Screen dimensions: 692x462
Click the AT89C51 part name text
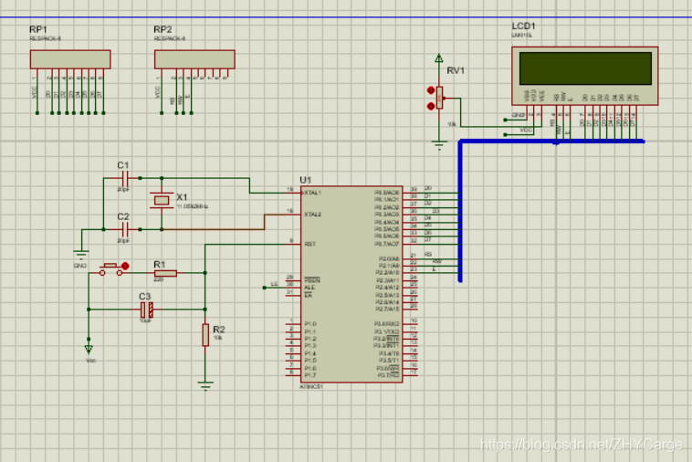pyautogui.click(x=311, y=386)
